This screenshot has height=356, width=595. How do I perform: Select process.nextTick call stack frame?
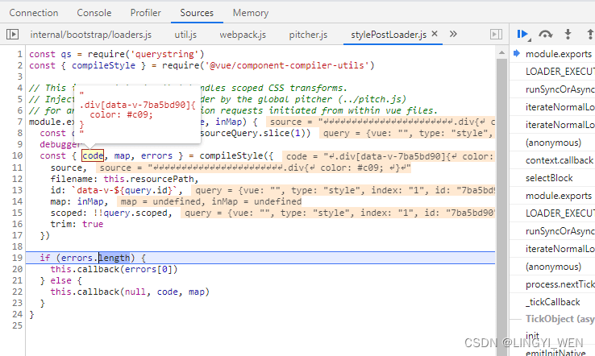pos(560,284)
